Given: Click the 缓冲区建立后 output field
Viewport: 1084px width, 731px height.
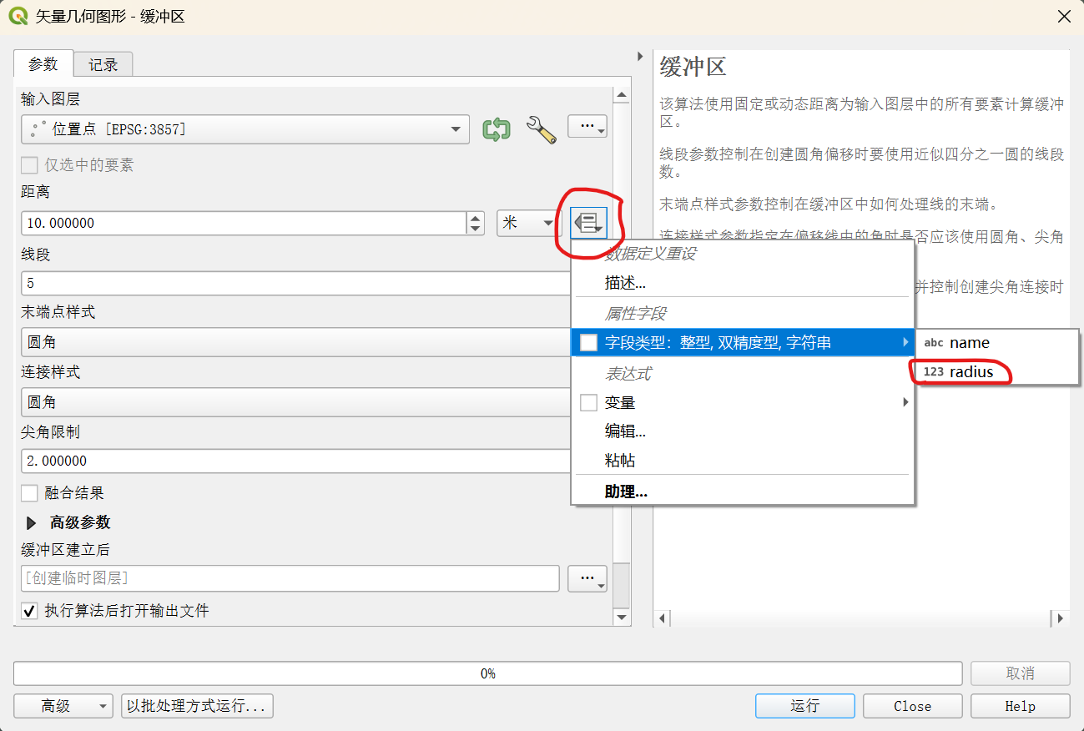Looking at the screenshot, I should pyautogui.click(x=290, y=578).
